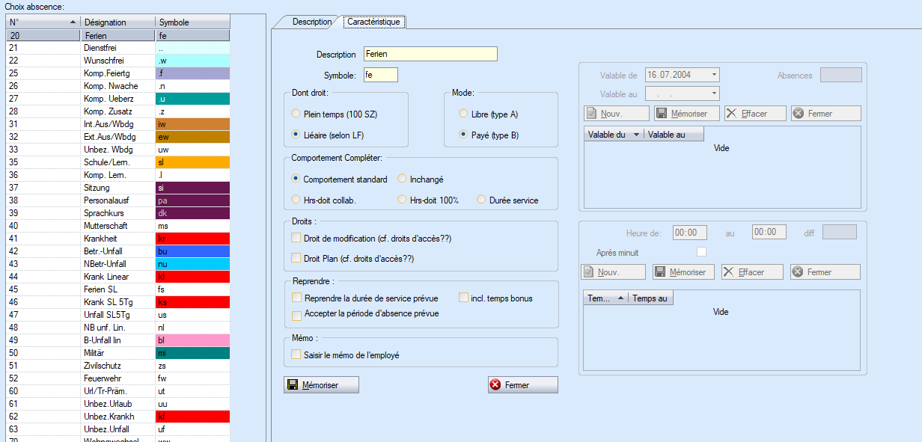Select the Sprachkurs row
Viewport: 922px width, 442px height.
117,212
